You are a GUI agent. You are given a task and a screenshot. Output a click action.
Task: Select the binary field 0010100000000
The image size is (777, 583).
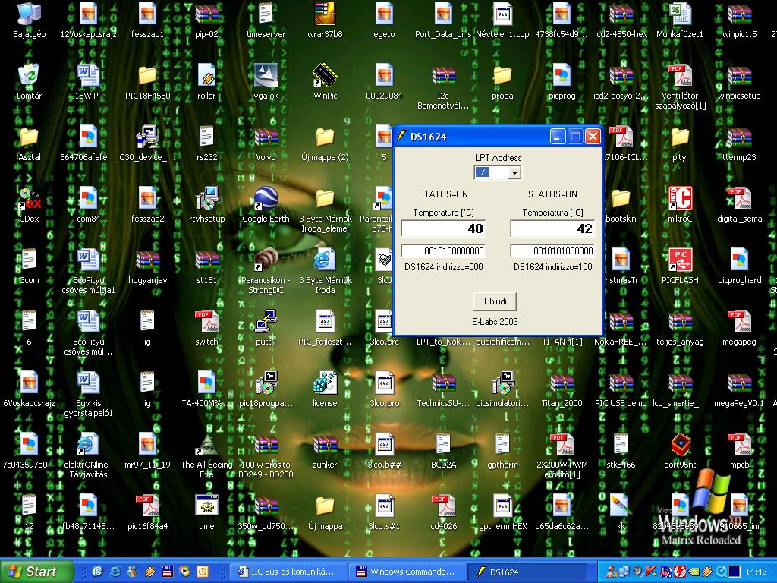(x=443, y=251)
